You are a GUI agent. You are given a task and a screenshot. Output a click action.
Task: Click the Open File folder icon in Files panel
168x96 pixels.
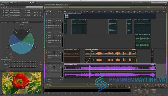pyautogui.click(x=1, y=7)
